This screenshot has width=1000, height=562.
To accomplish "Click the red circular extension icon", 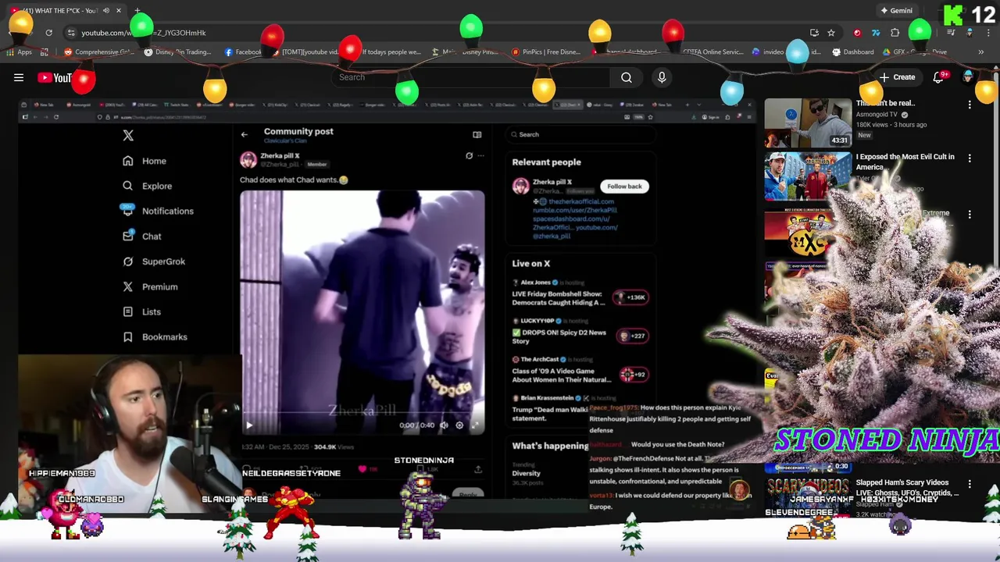I will (x=857, y=33).
